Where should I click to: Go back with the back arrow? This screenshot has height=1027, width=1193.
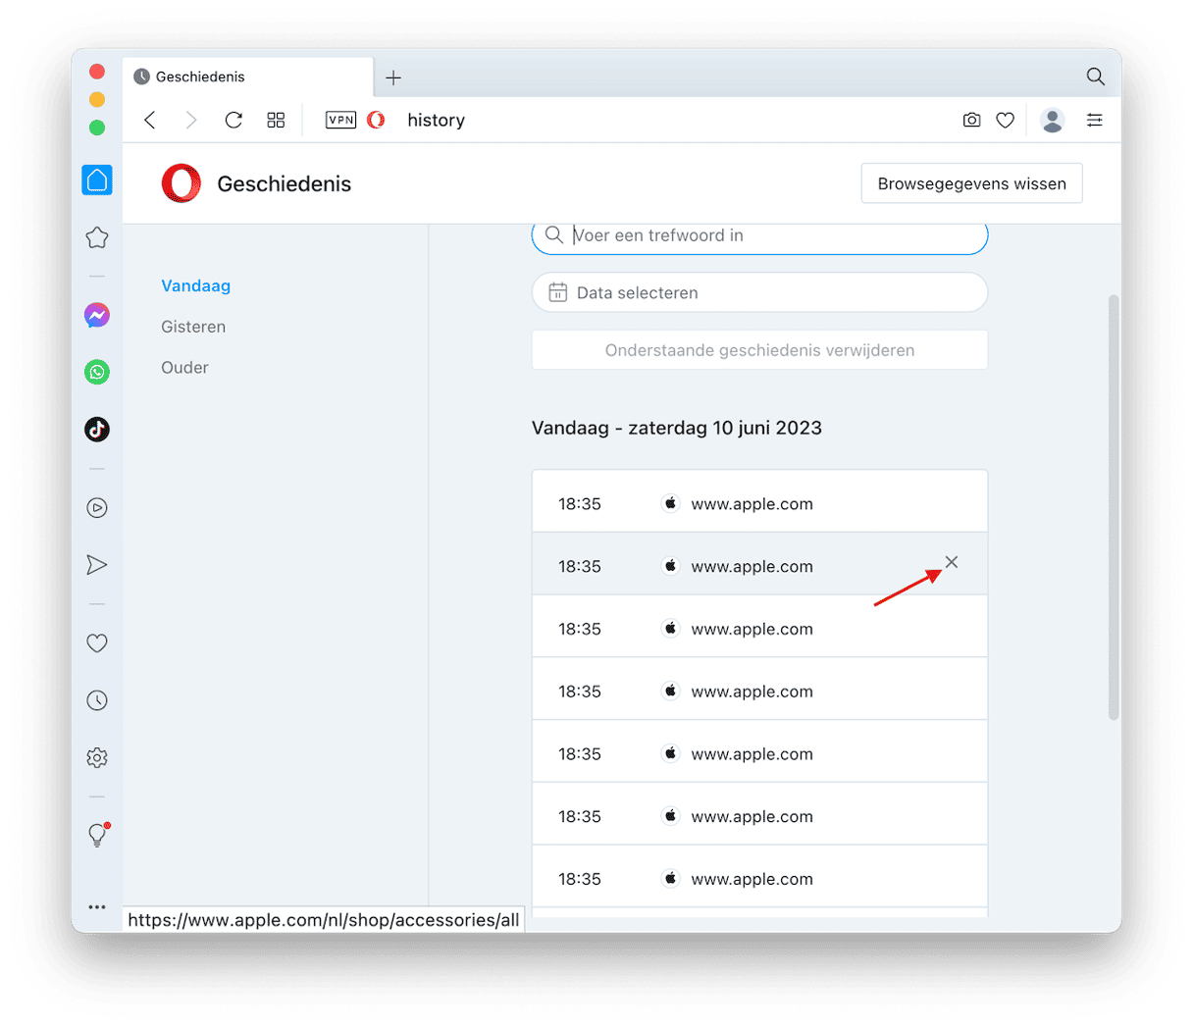[x=150, y=120]
